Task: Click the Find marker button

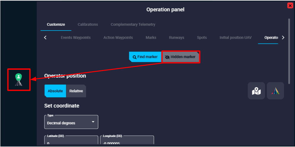Action: point(145,57)
